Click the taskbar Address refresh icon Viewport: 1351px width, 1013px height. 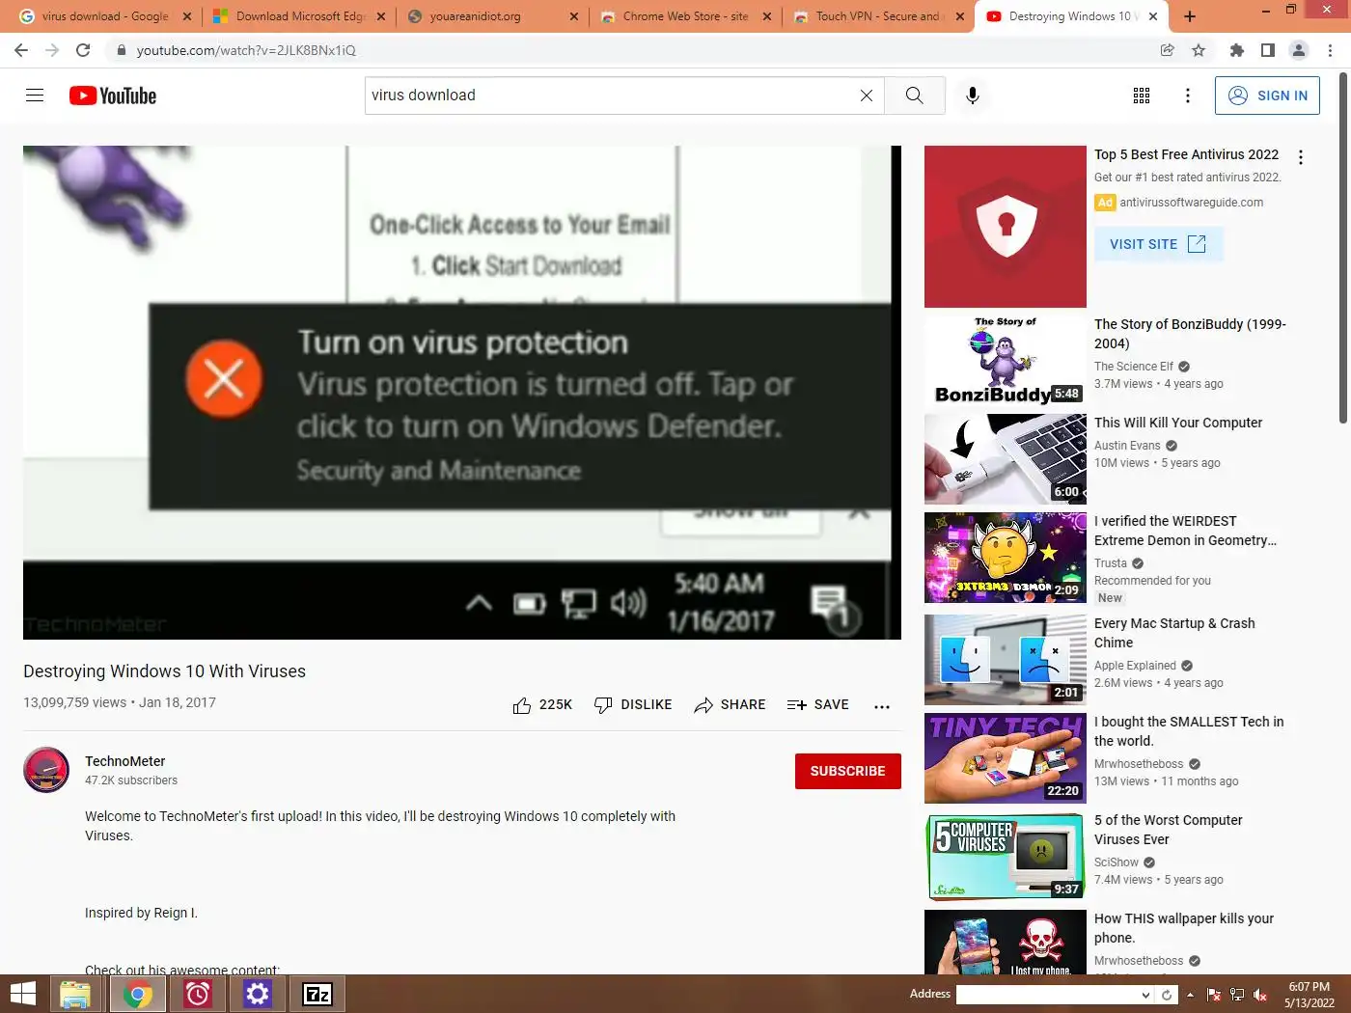pyautogui.click(x=1167, y=995)
